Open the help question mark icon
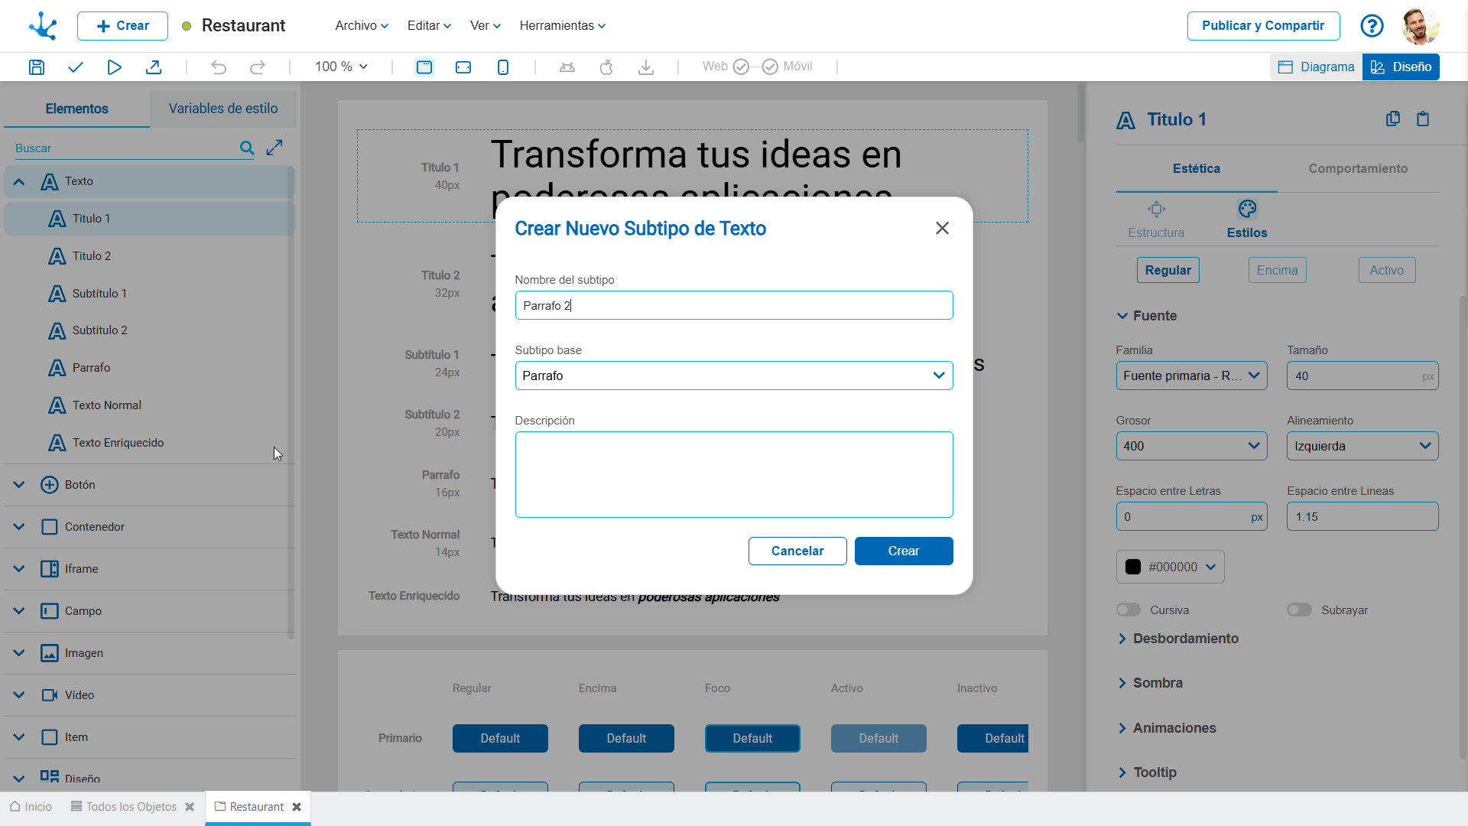1468x826 pixels. [x=1372, y=26]
